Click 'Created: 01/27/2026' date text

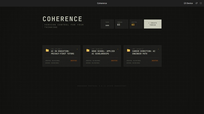(52, 61)
